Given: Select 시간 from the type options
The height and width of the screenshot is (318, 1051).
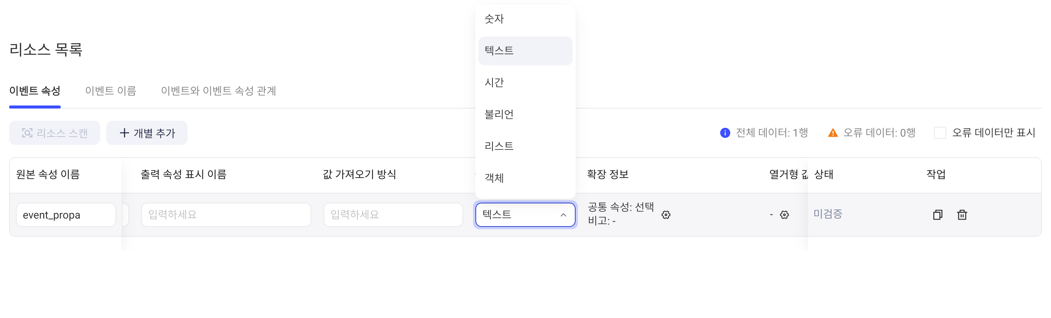Looking at the screenshot, I should [525, 83].
